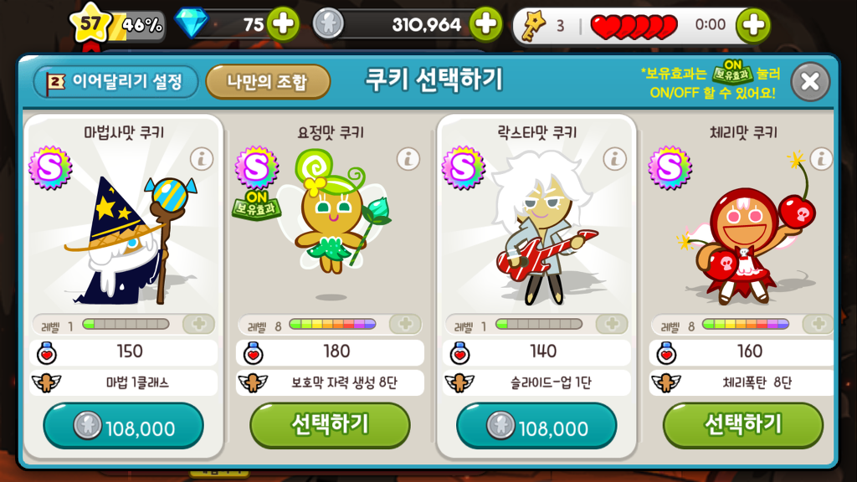This screenshot has width=857, height=482.
Task: Click 요정맛 쿠키 level 8 progress bar
Action: (x=332, y=325)
